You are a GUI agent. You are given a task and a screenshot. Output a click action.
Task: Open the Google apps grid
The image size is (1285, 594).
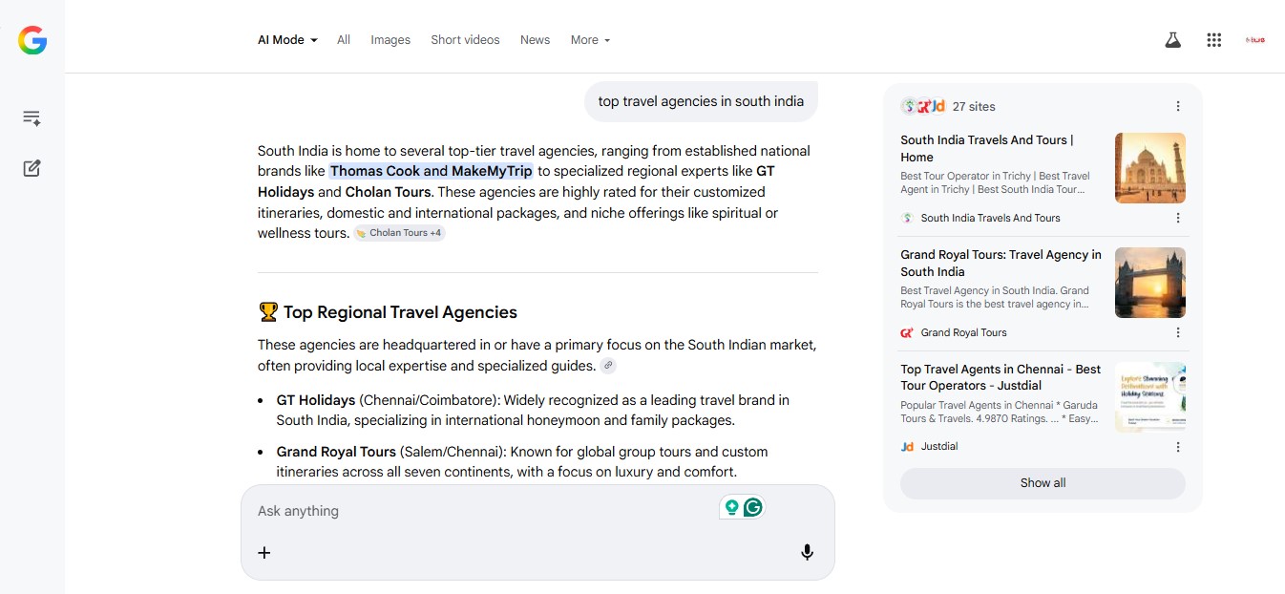(1214, 40)
